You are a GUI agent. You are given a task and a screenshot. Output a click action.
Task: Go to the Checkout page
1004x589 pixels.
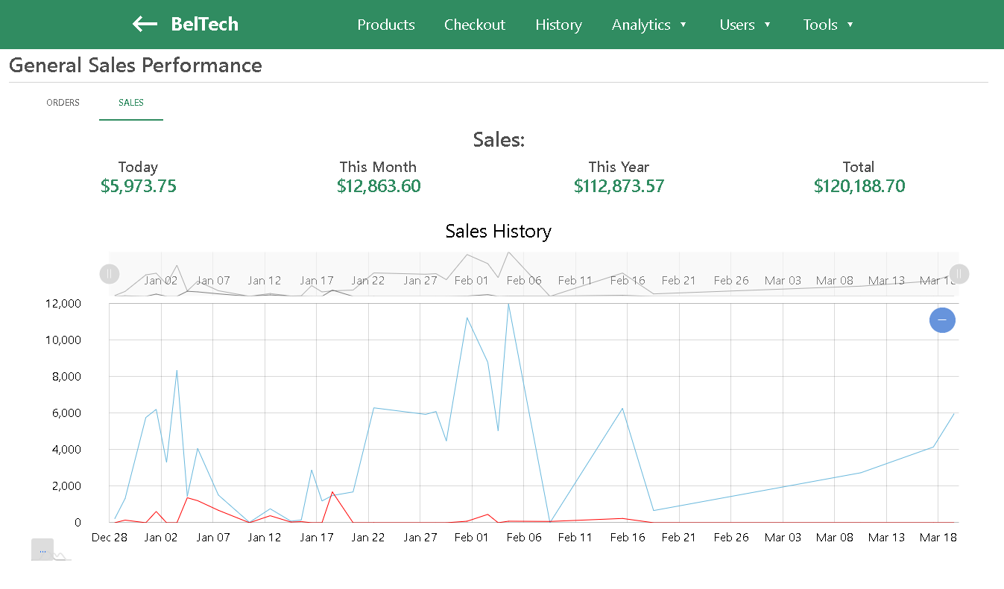point(475,25)
